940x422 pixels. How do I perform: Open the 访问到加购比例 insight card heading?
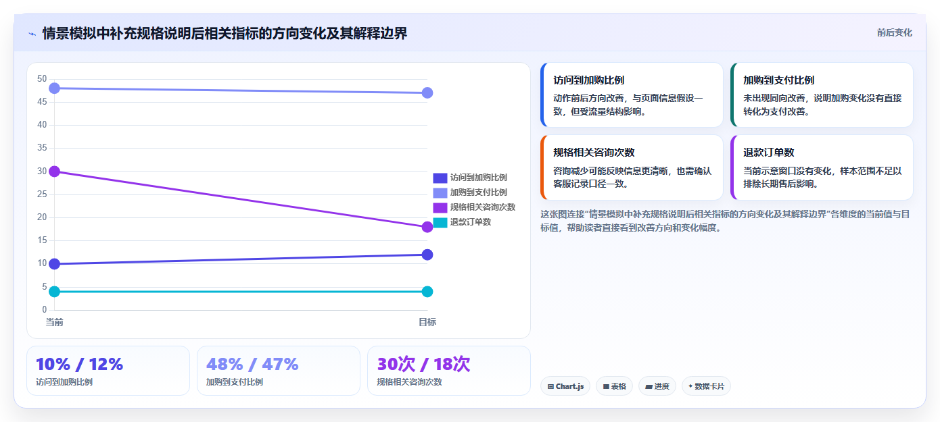click(588, 80)
